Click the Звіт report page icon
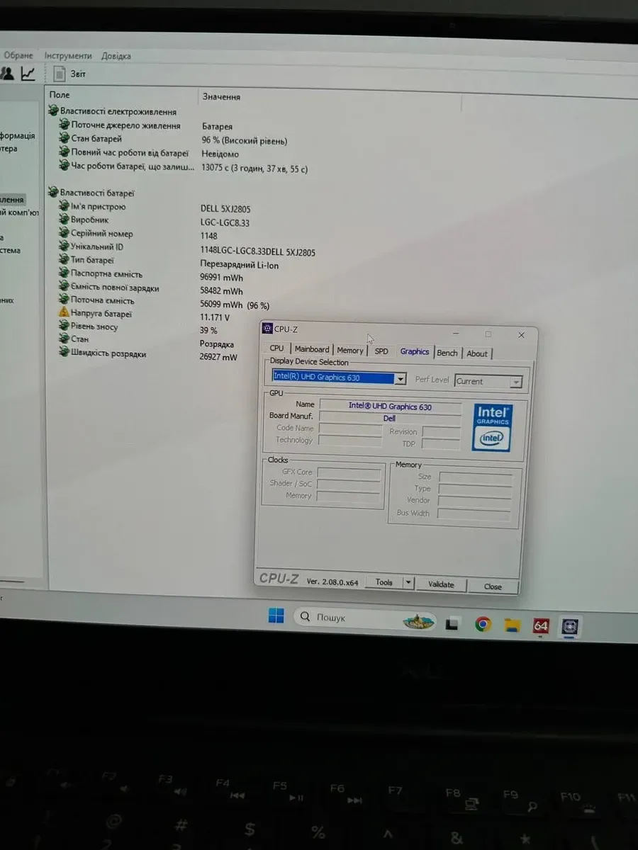The height and width of the screenshot is (850, 638). click(60, 74)
